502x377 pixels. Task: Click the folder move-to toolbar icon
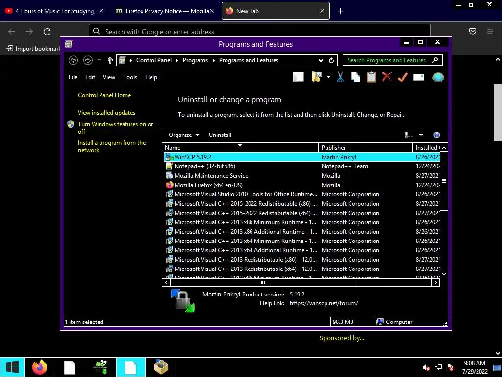coord(316,77)
